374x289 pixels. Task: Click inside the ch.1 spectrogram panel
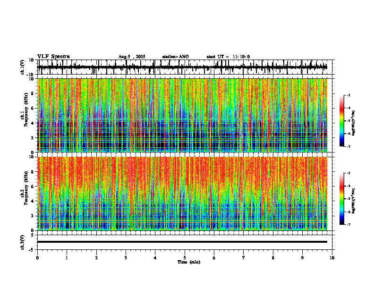[182, 115]
